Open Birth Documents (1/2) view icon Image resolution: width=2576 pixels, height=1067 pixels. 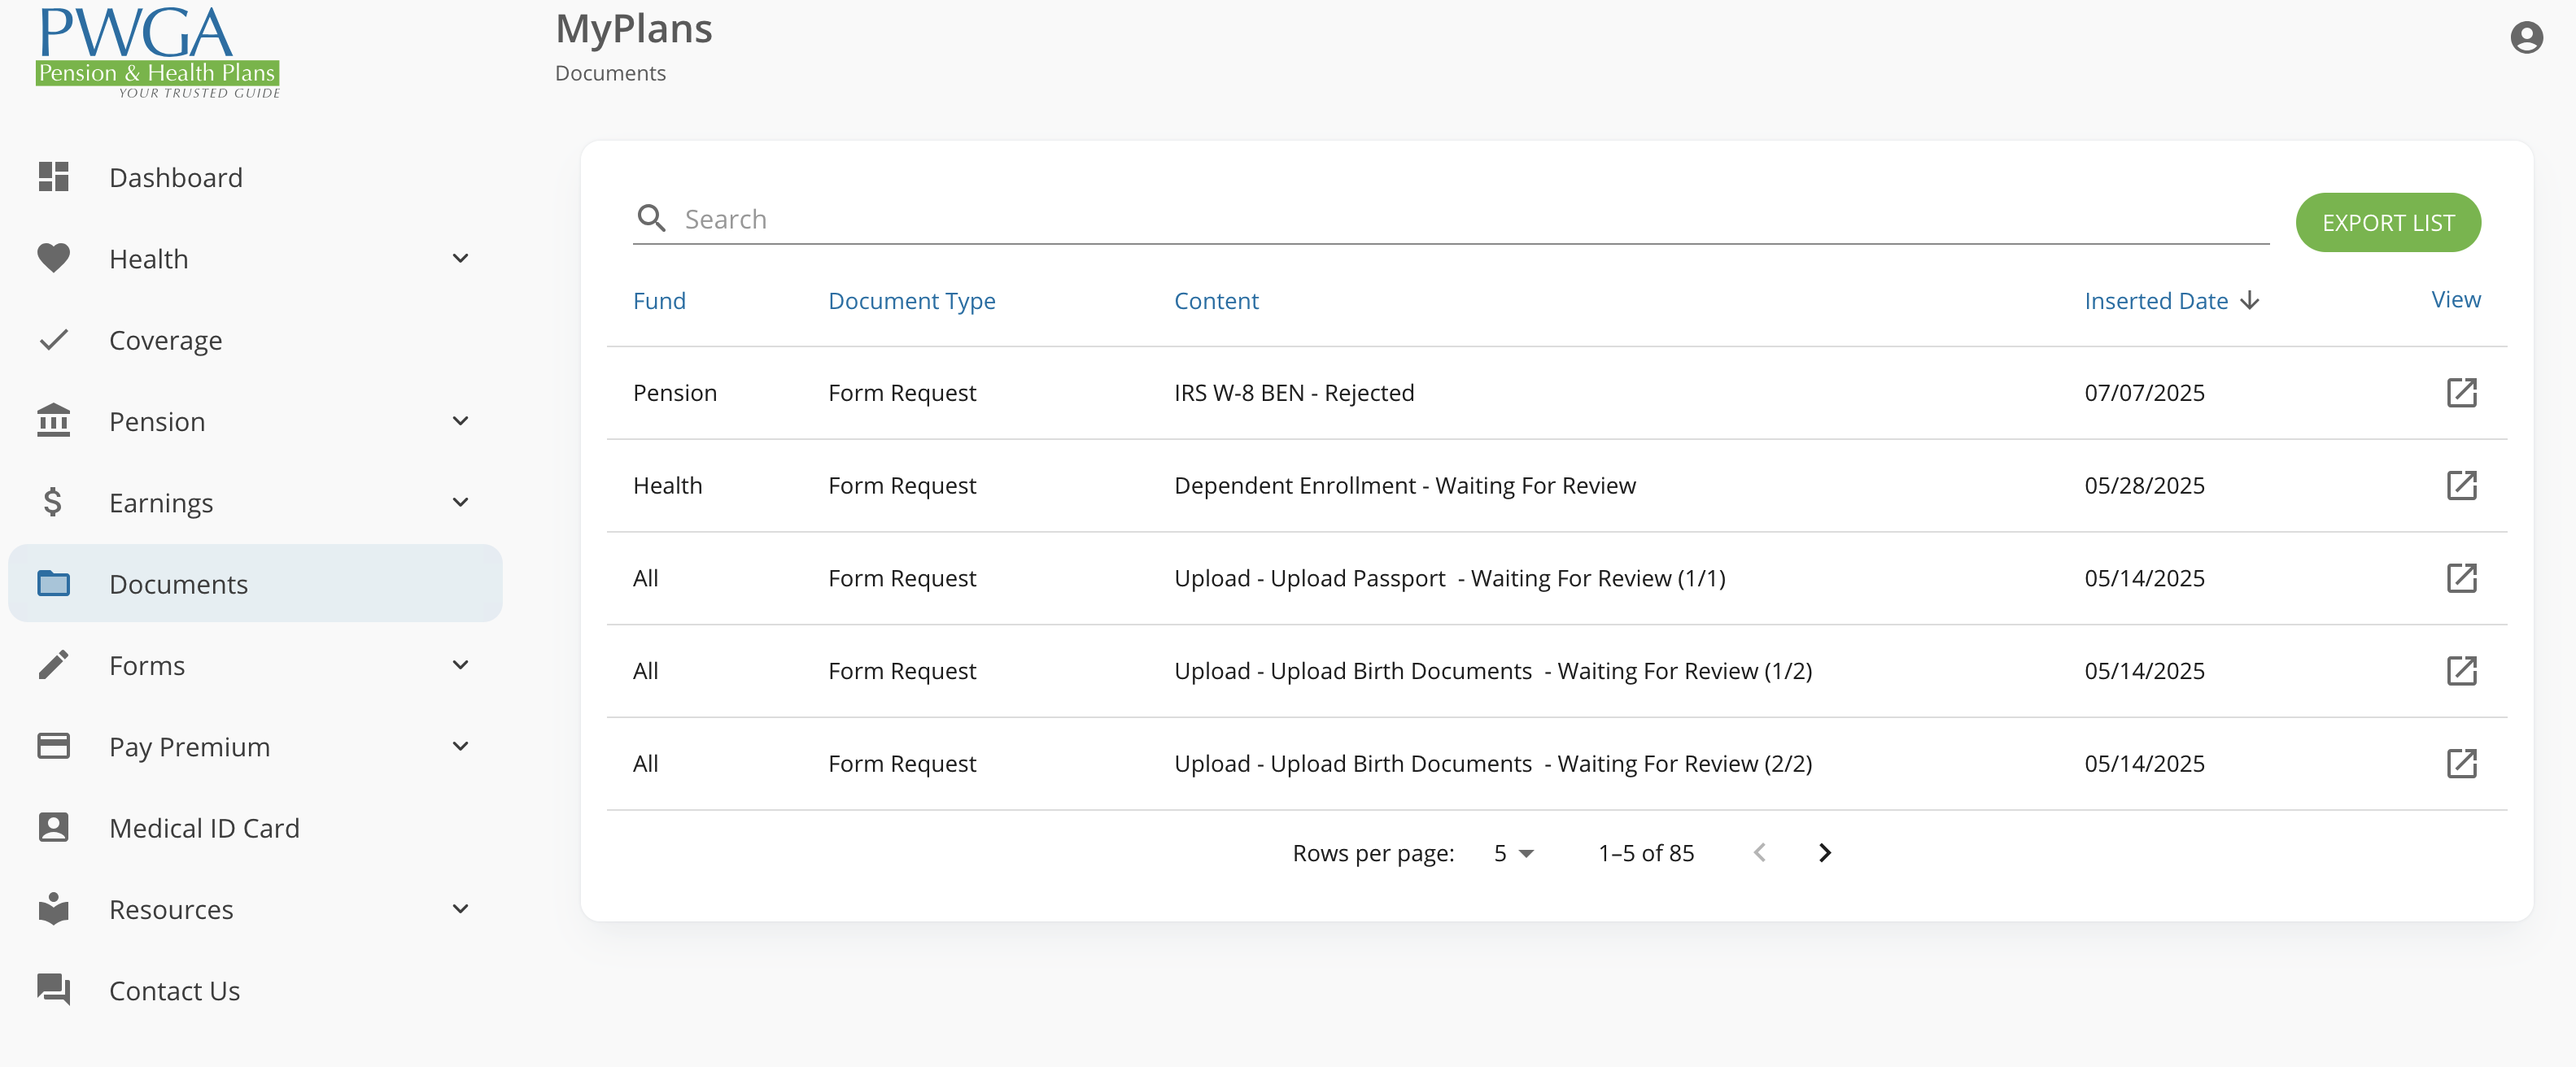coord(2461,670)
